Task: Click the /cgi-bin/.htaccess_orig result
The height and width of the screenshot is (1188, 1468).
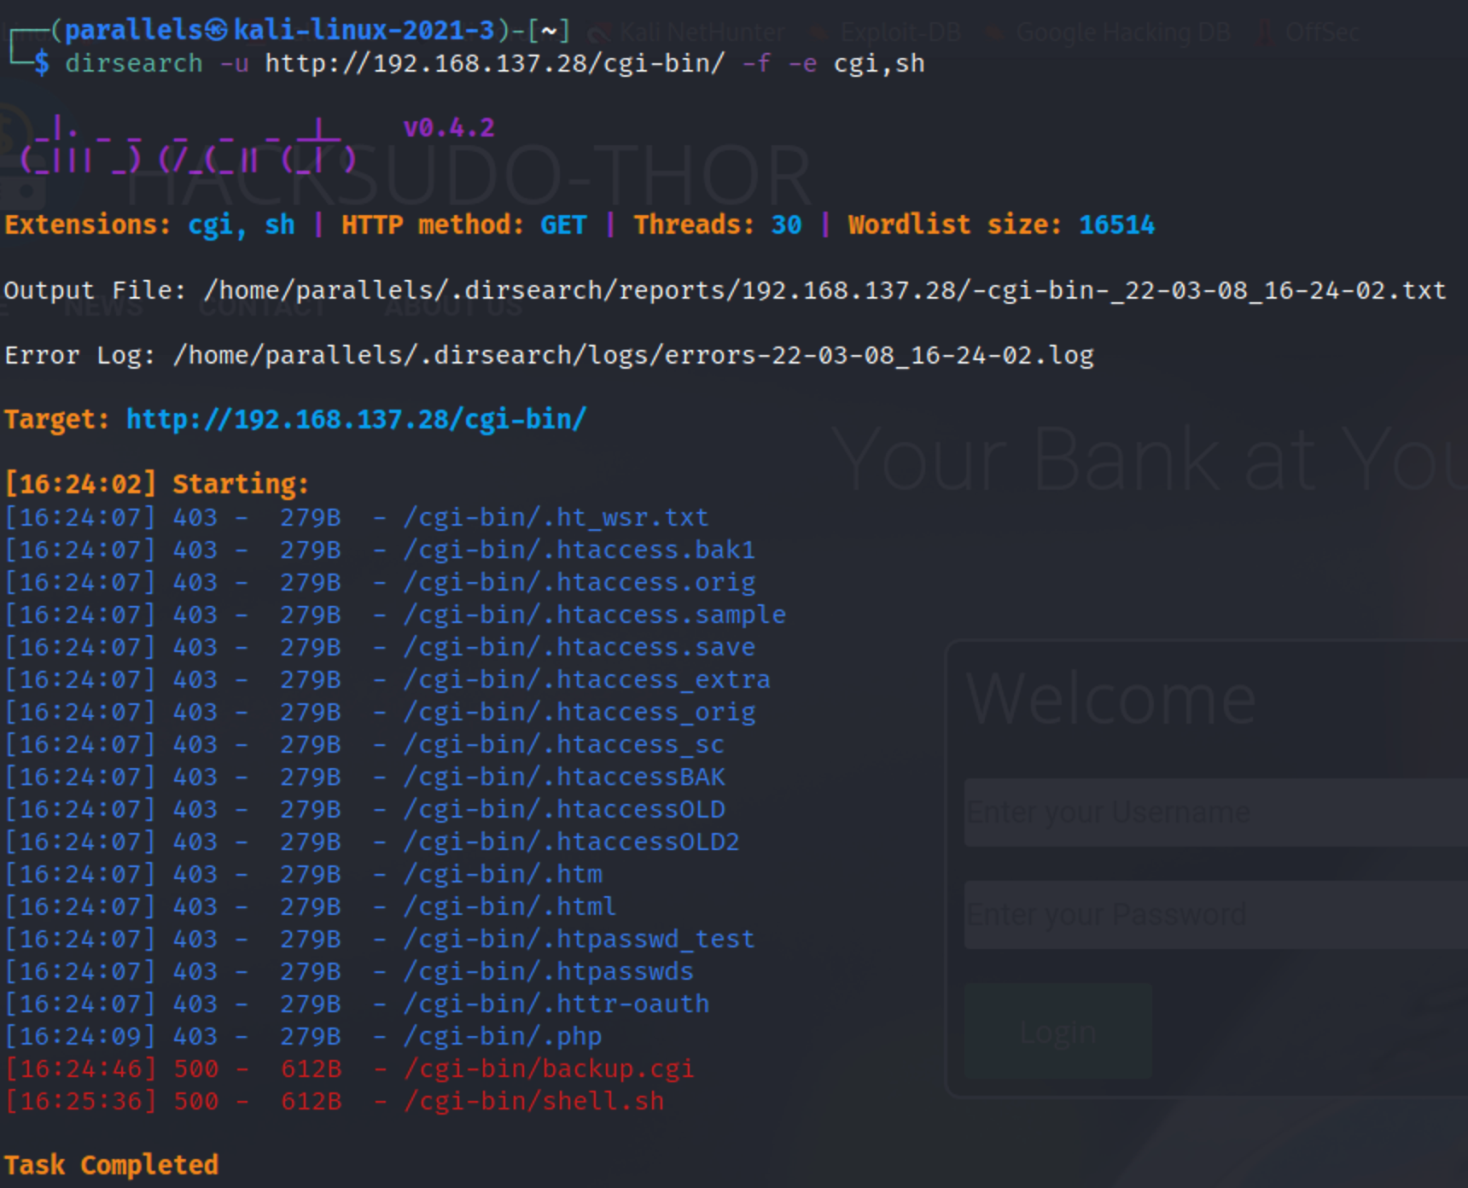Action: click(579, 712)
